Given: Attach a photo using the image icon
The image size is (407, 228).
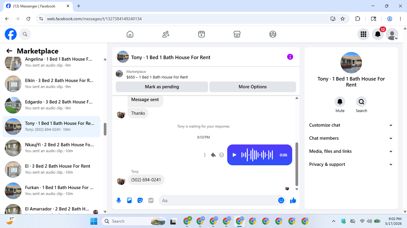Looking at the screenshot, I should (129, 200).
